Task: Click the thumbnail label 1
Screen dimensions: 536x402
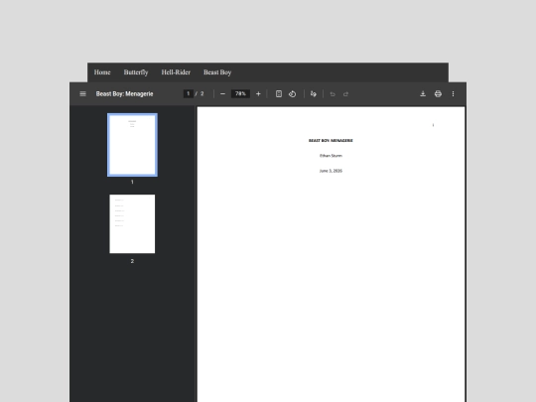Action: pos(132,182)
